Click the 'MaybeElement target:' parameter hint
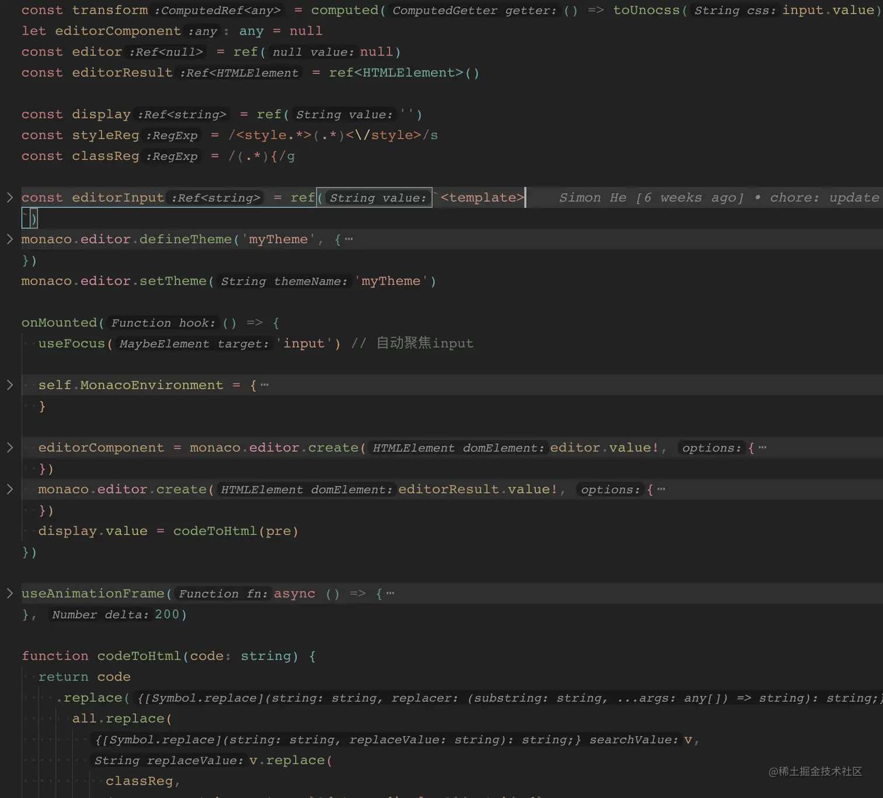The height and width of the screenshot is (798, 883). [194, 344]
